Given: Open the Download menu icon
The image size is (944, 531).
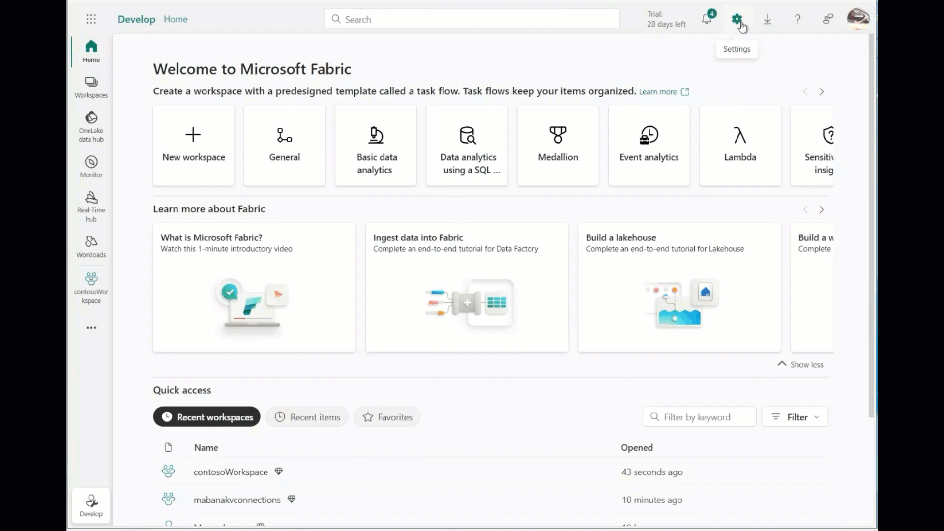Looking at the screenshot, I should (x=767, y=19).
